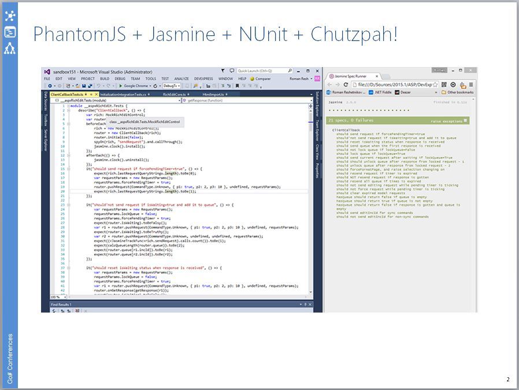Click the Save All toolbar icon
The image size is (519, 390).
pos(90,86)
